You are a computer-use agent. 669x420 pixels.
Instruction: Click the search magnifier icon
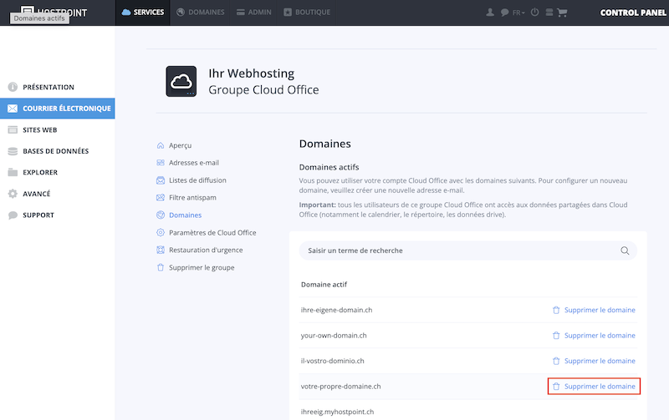coord(625,250)
